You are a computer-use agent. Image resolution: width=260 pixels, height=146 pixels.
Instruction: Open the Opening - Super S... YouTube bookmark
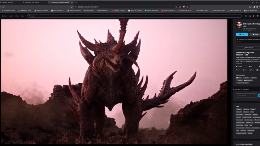(x=119, y=10)
